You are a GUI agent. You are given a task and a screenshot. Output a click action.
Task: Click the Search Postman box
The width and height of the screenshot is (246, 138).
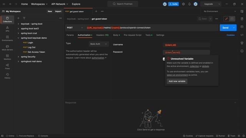(x=123, y=4)
